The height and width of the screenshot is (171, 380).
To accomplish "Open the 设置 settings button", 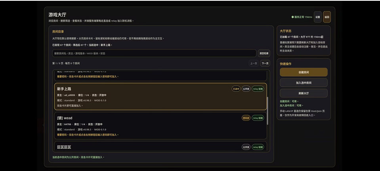I will tap(317, 17).
